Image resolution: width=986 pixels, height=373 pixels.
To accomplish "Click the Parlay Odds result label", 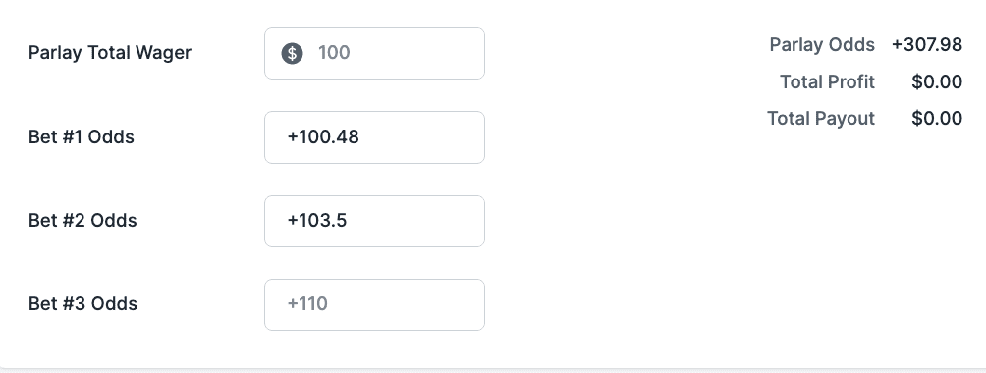I will tap(822, 44).
